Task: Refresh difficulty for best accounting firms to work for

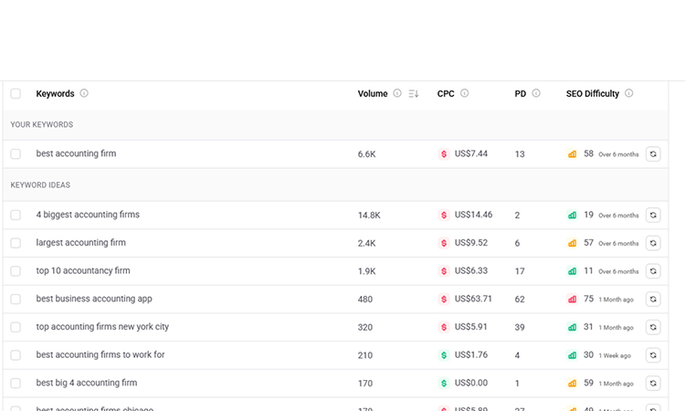Action: coord(653,355)
